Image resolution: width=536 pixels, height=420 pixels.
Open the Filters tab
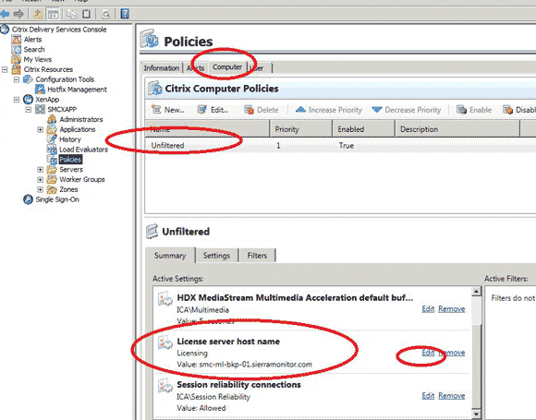tap(257, 256)
